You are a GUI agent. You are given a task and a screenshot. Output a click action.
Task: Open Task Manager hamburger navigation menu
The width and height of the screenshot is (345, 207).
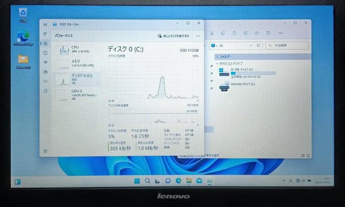[45, 24]
